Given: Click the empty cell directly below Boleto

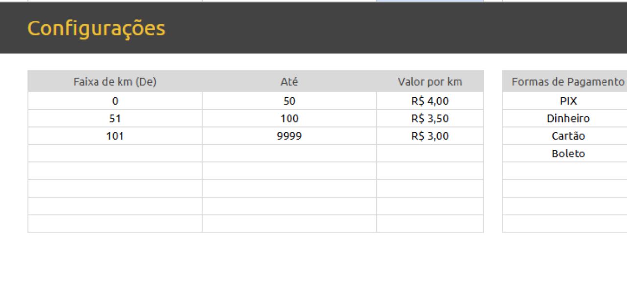Looking at the screenshot, I should [x=568, y=171].
